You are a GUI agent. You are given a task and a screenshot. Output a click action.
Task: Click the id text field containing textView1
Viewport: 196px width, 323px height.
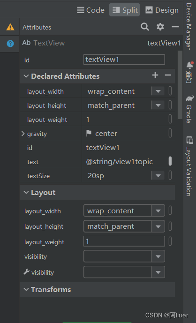[124, 60]
